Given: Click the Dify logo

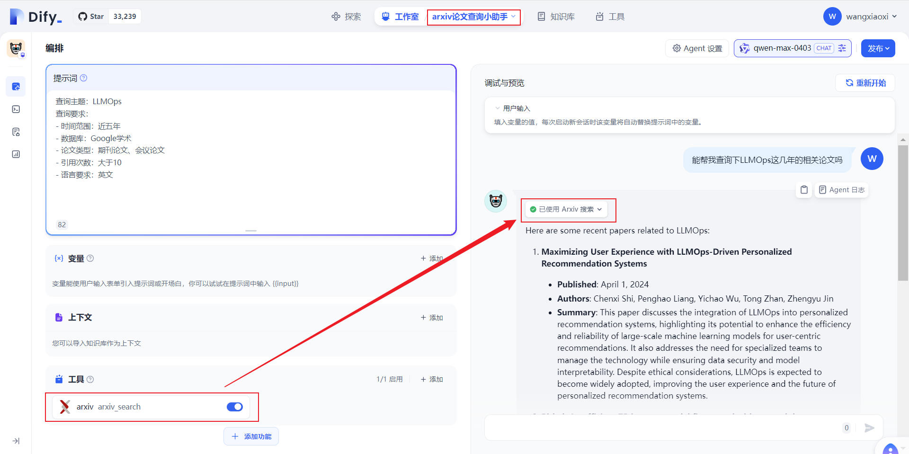Looking at the screenshot, I should (x=36, y=17).
